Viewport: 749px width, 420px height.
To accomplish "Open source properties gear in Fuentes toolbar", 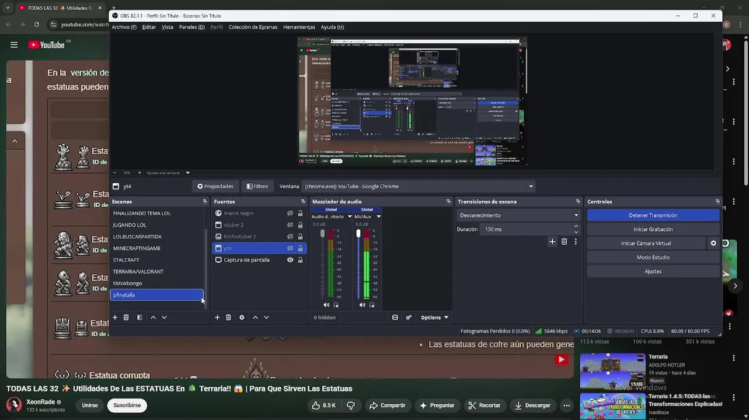I will [242, 317].
